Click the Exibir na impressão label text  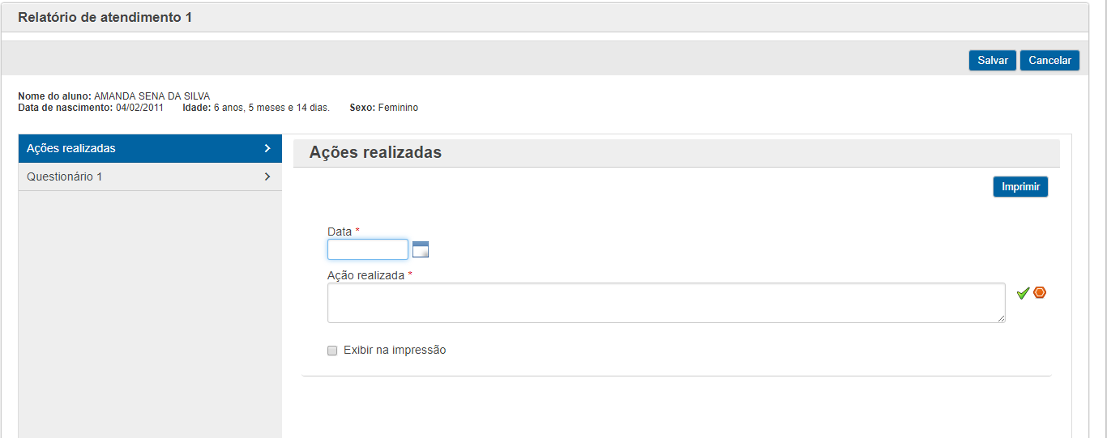pos(395,351)
